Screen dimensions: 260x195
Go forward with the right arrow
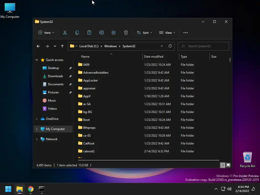(x=47, y=46)
